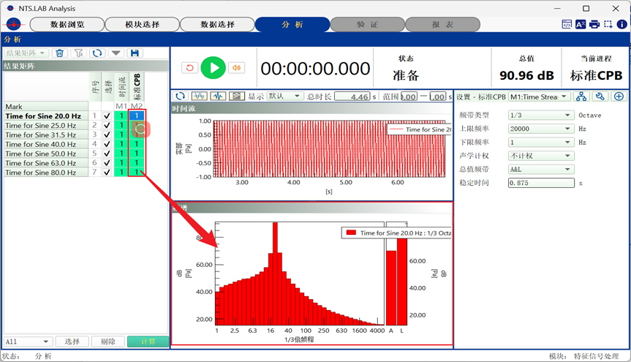This screenshot has width=631, height=362.
Task: Click the speaker audio icon
Action: click(236, 68)
